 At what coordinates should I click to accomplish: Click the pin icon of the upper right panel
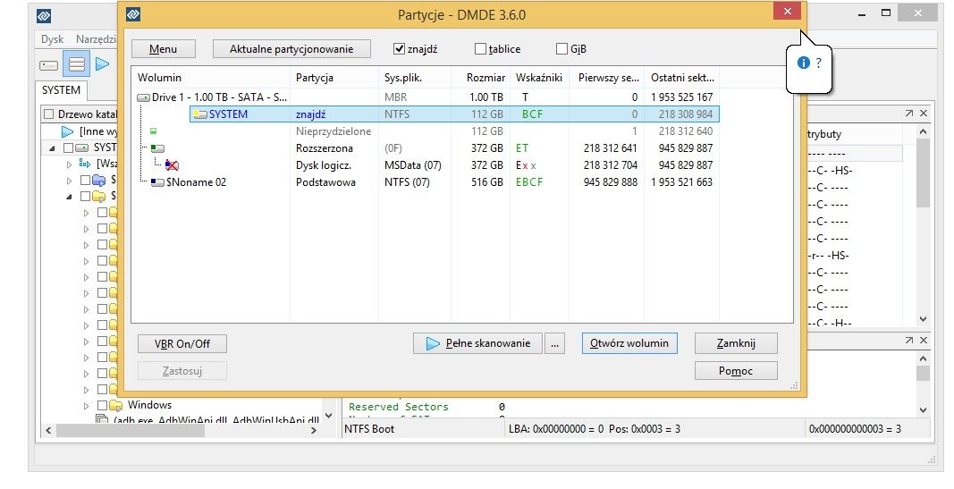point(909,114)
